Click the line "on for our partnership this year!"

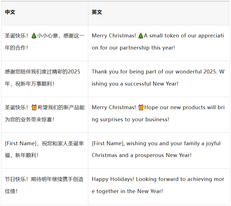133,48
